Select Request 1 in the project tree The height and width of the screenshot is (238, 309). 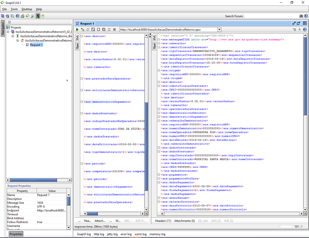coord(36,45)
